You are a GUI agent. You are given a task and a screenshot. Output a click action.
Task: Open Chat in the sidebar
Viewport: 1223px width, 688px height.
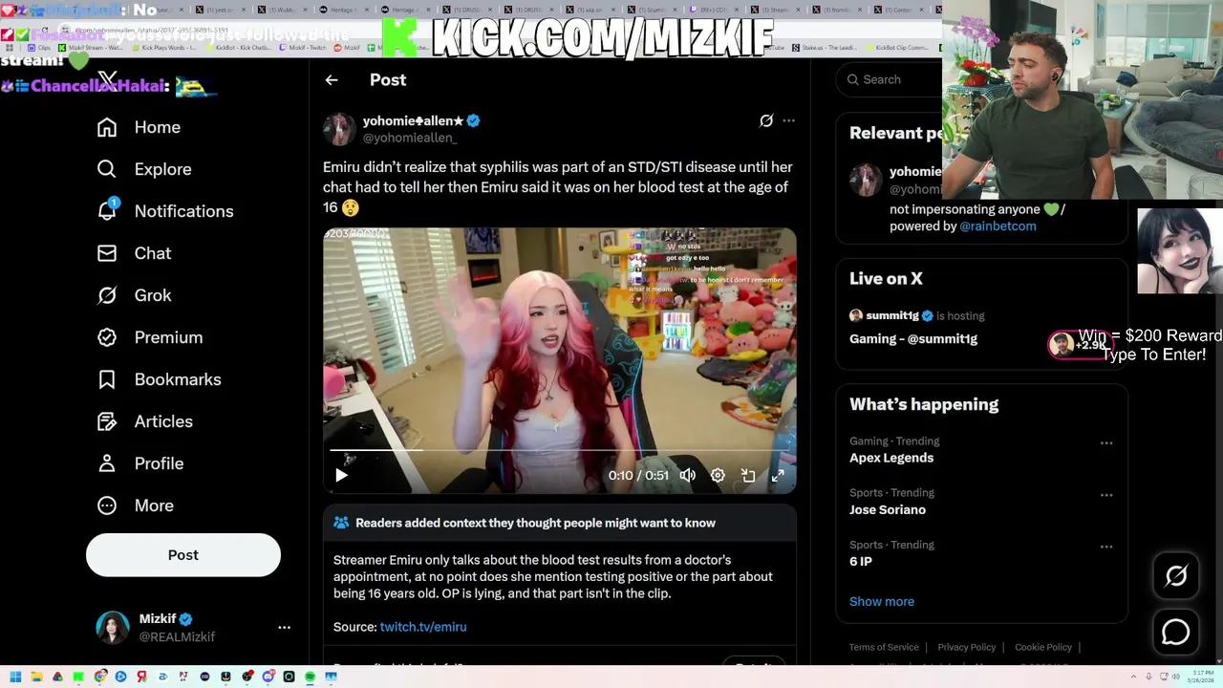click(135, 253)
